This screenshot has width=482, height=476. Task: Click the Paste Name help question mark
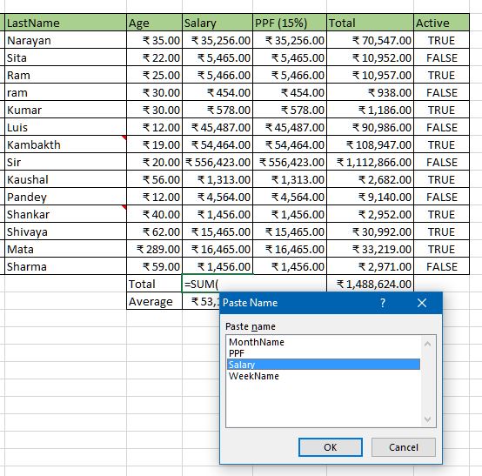[x=383, y=303]
